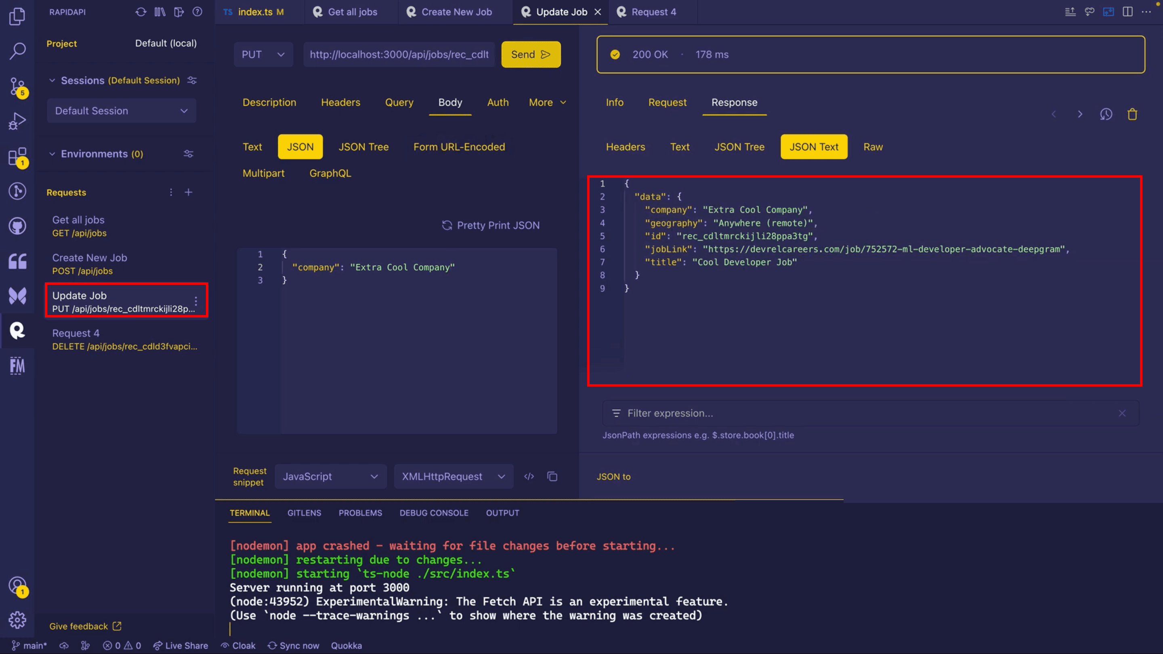Select Text body type

(x=252, y=147)
